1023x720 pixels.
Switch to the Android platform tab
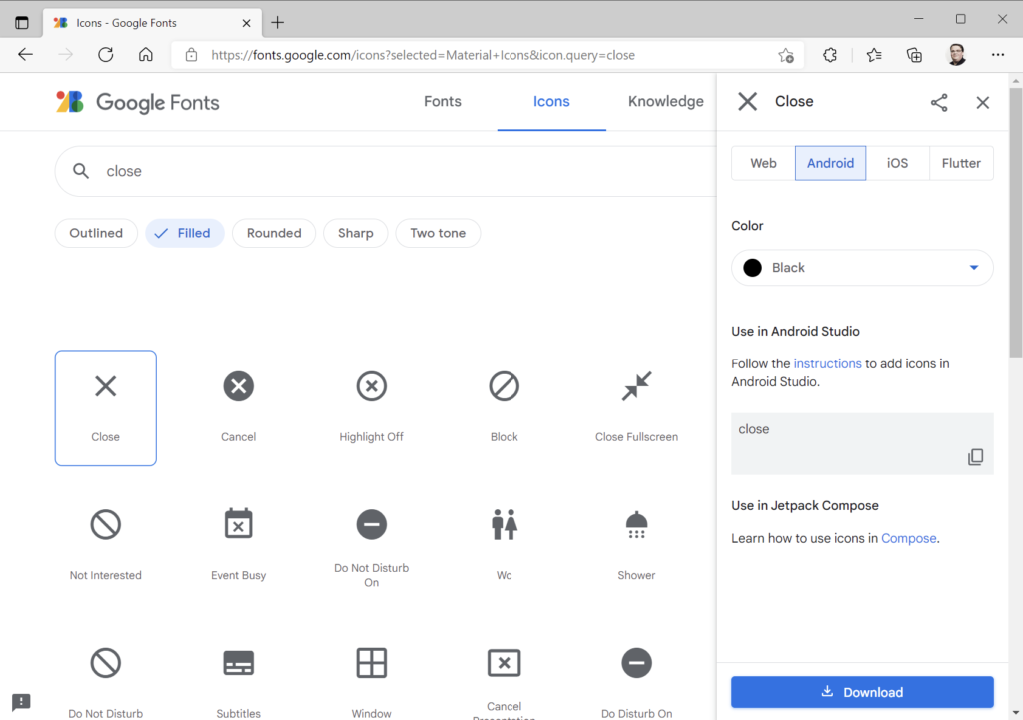coord(830,162)
